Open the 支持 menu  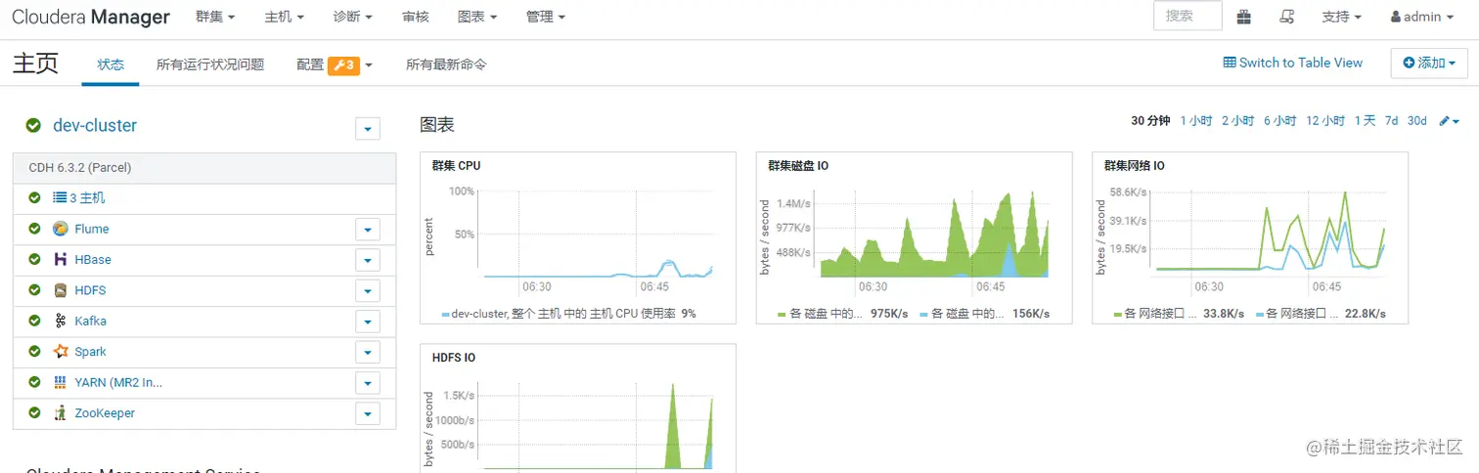click(x=1342, y=17)
